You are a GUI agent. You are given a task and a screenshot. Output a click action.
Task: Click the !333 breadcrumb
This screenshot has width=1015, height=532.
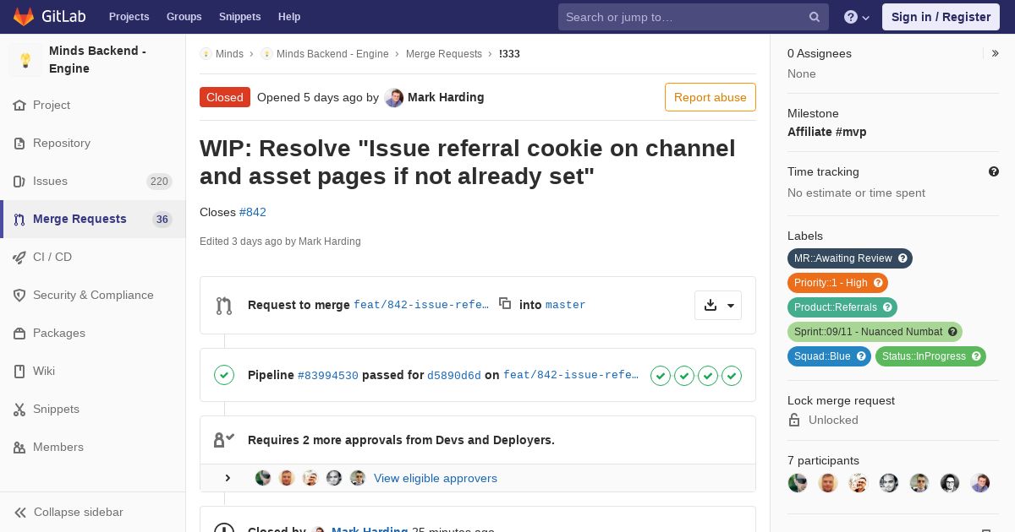509,53
